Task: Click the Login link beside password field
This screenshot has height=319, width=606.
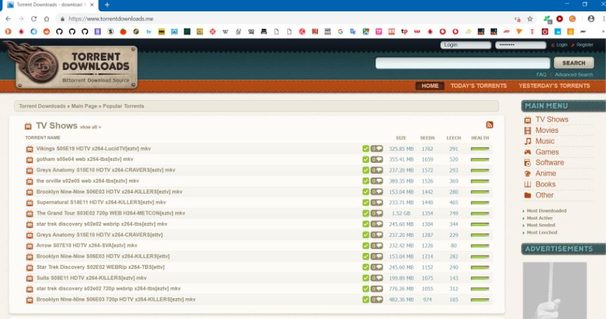Action: tap(561, 45)
